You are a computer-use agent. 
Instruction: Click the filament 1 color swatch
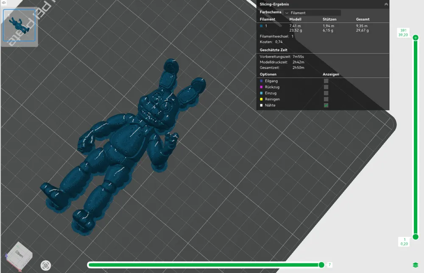pyautogui.click(x=261, y=26)
